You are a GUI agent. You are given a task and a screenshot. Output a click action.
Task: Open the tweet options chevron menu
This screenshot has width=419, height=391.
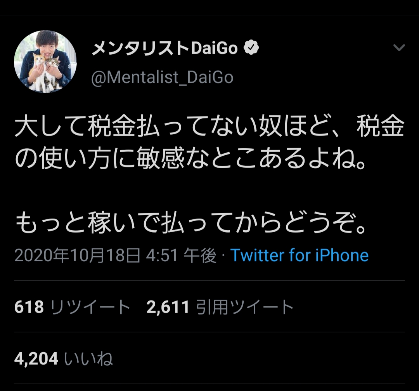point(399,48)
